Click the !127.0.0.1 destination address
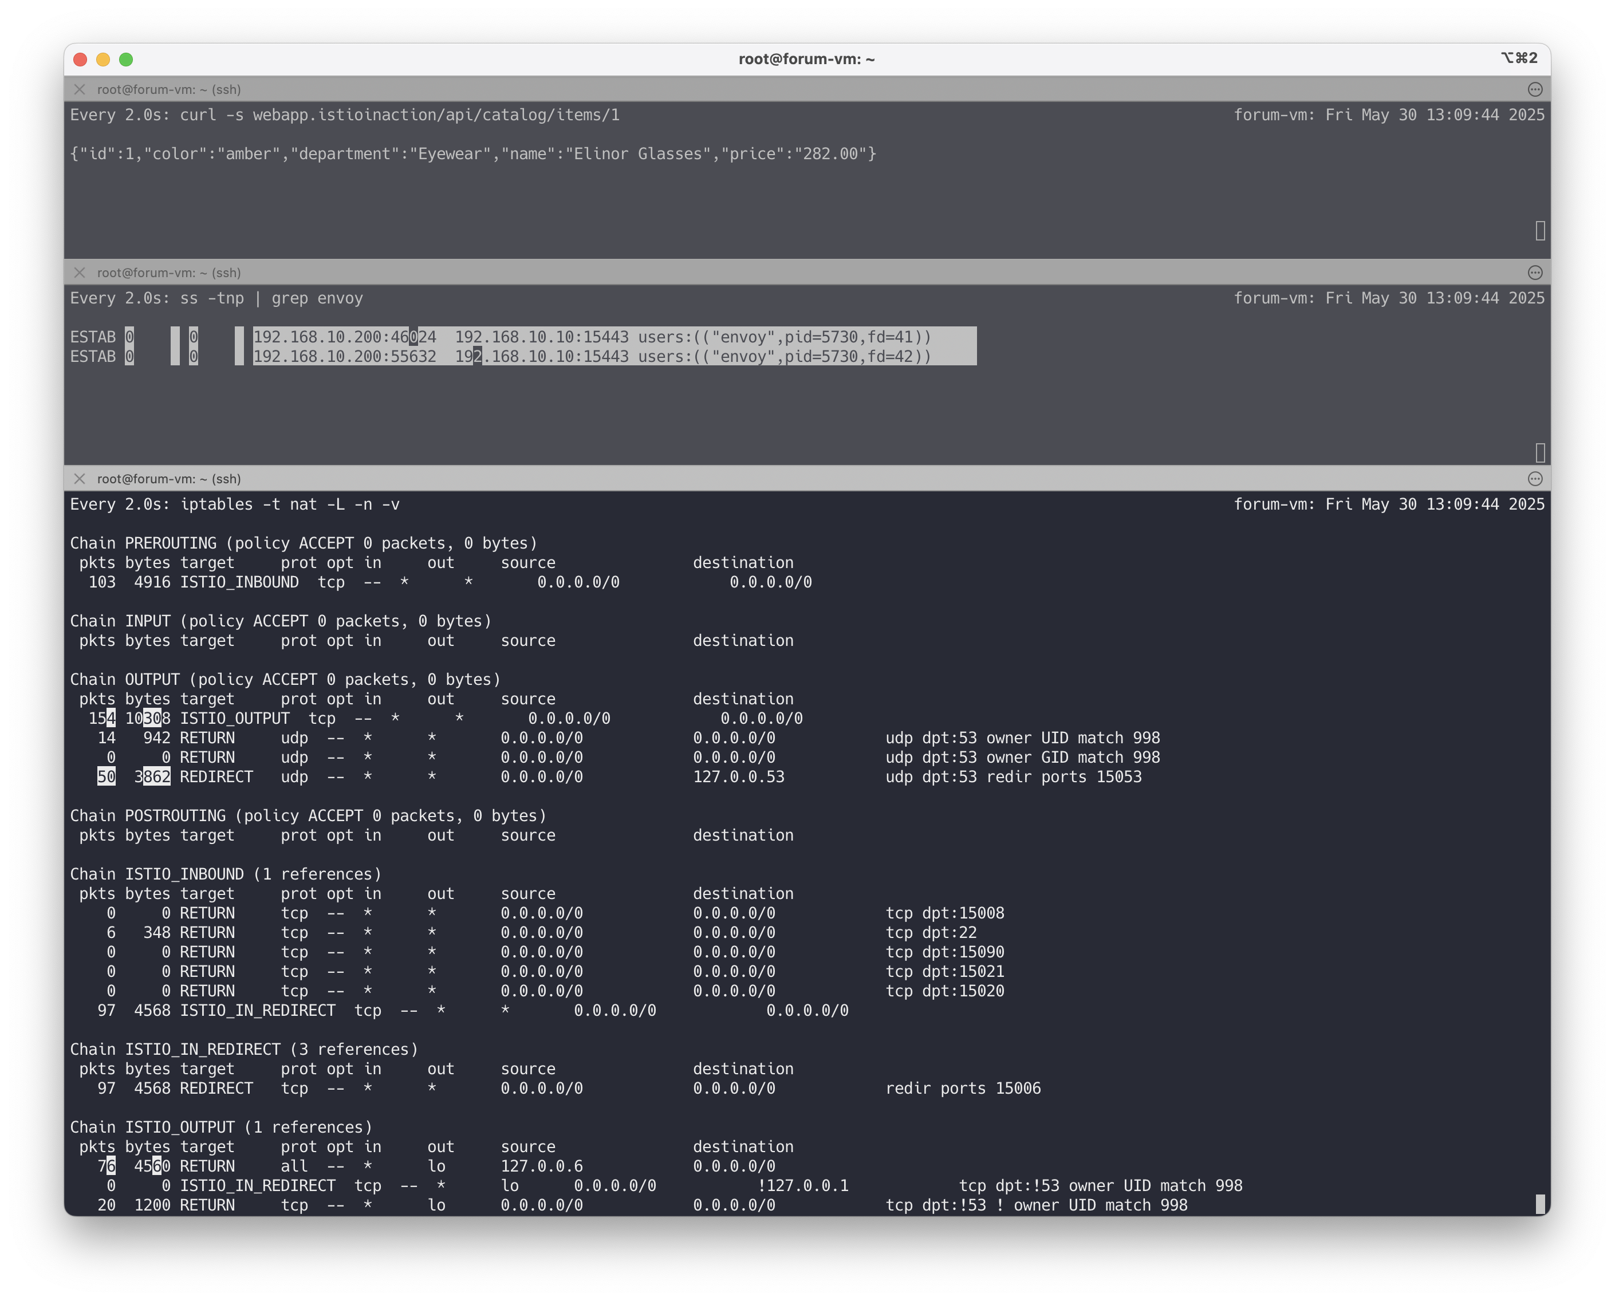Image resolution: width=1615 pixels, height=1301 pixels. [x=803, y=1186]
